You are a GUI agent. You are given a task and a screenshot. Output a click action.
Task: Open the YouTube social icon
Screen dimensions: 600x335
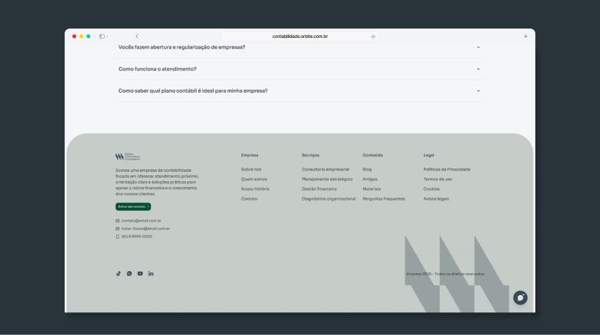pos(140,274)
